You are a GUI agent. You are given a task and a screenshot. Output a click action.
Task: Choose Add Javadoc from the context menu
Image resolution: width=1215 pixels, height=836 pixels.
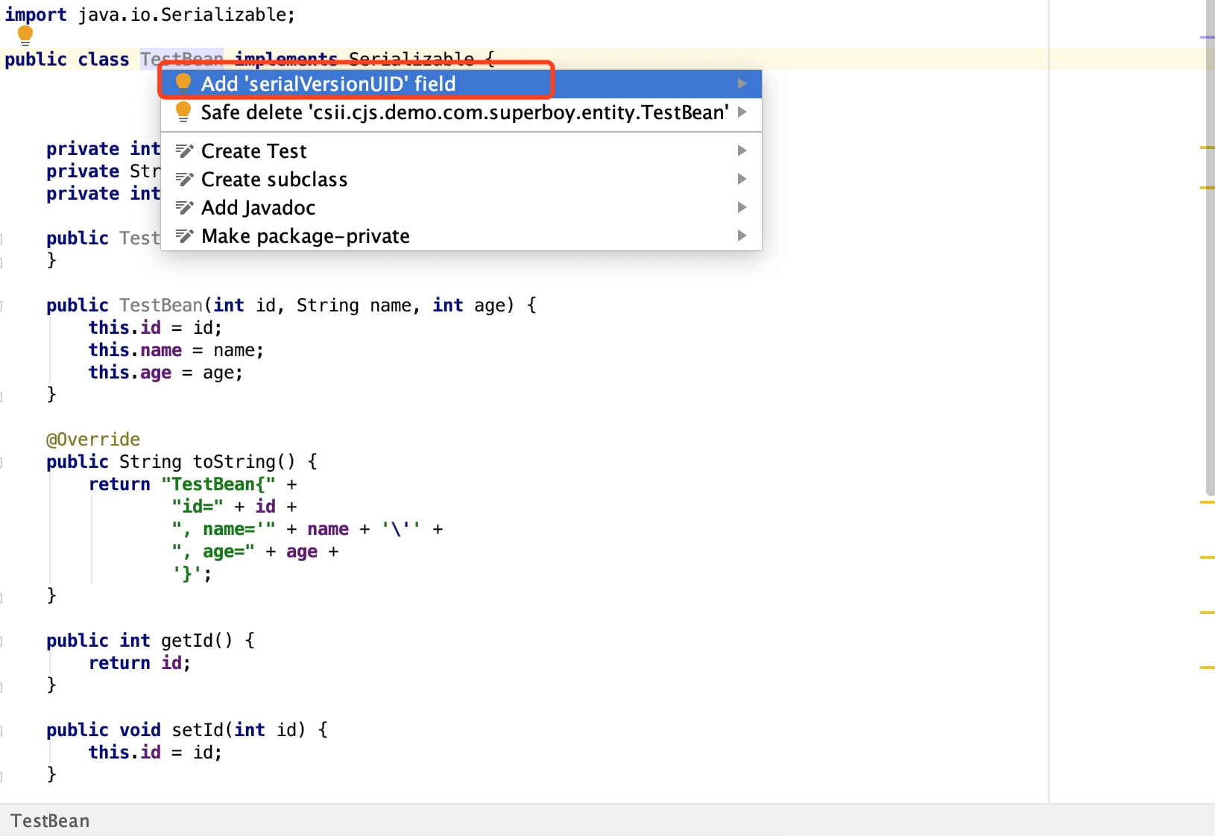pyautogui.click(x=257, y=207)
